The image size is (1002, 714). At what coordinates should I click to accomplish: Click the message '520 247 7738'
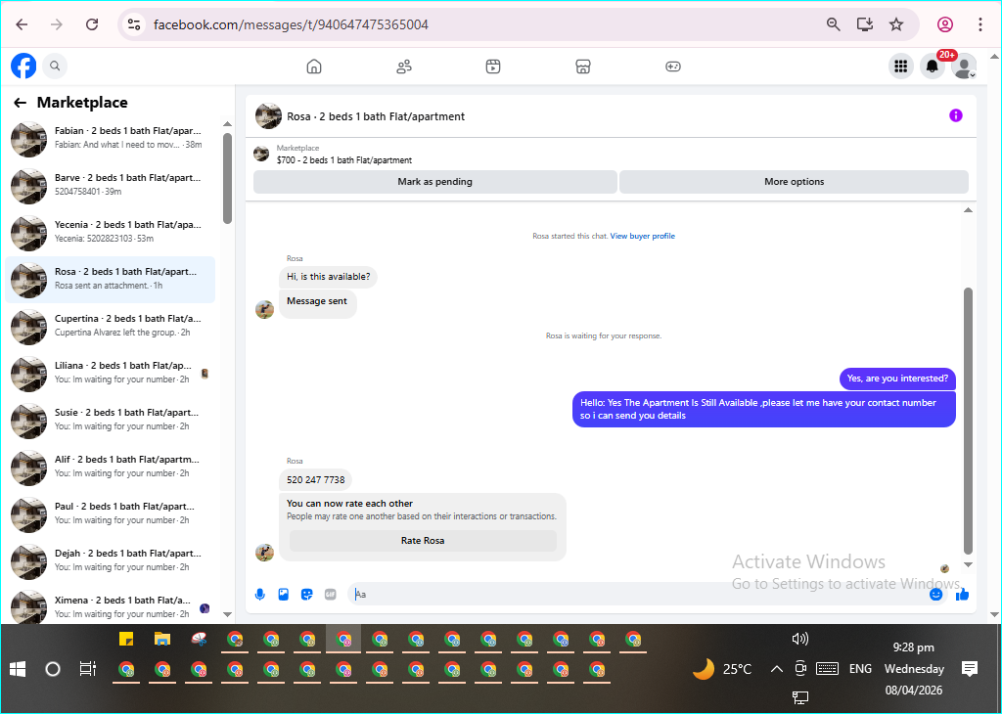point(316,479)
